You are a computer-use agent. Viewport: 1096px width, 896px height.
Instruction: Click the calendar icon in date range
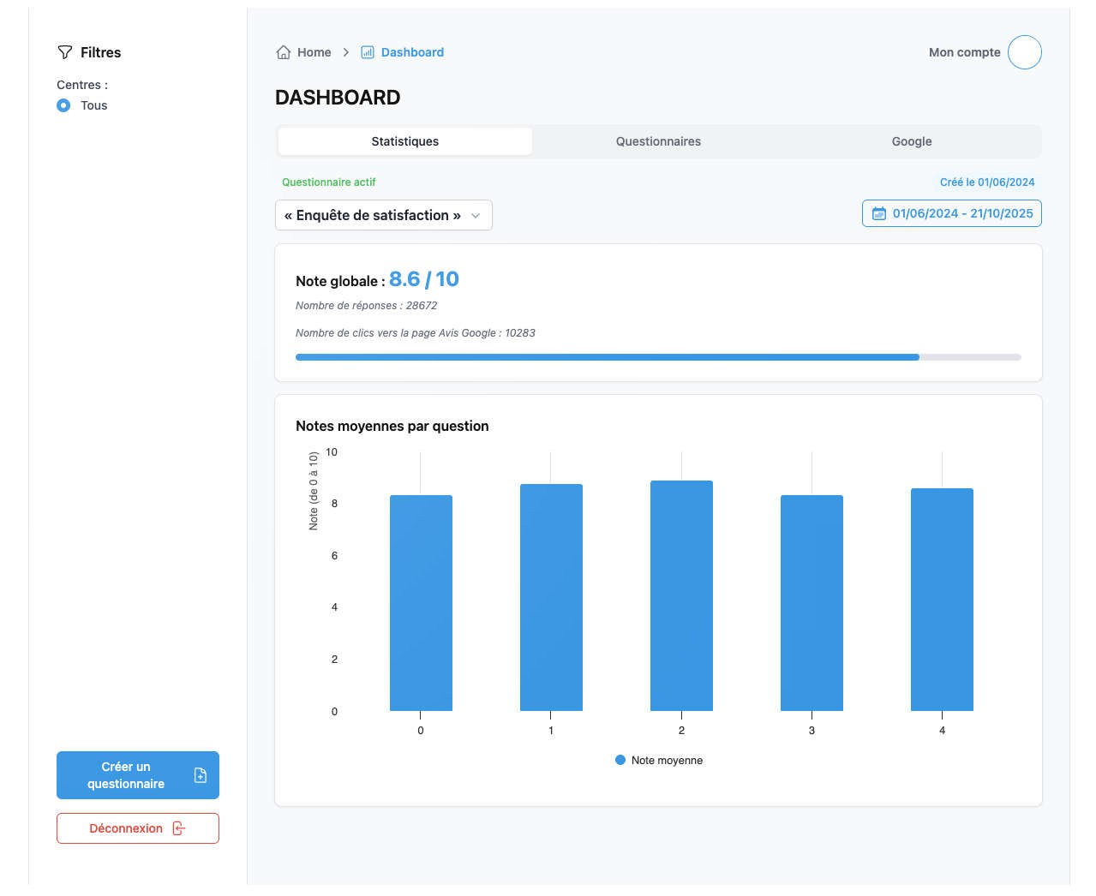coord(878,213)
